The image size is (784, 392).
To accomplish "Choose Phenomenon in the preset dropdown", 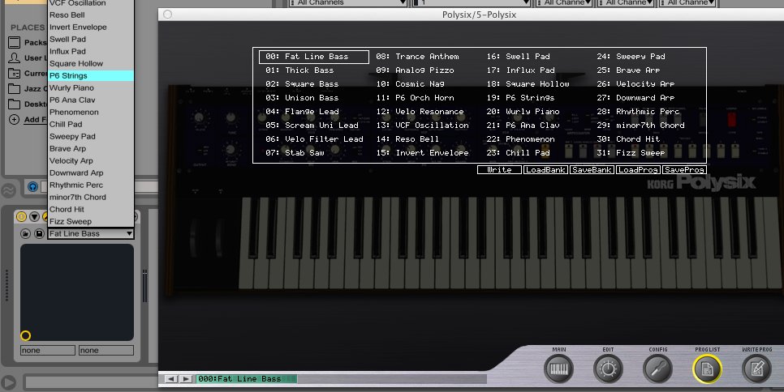I will click(x=91, y=113).
